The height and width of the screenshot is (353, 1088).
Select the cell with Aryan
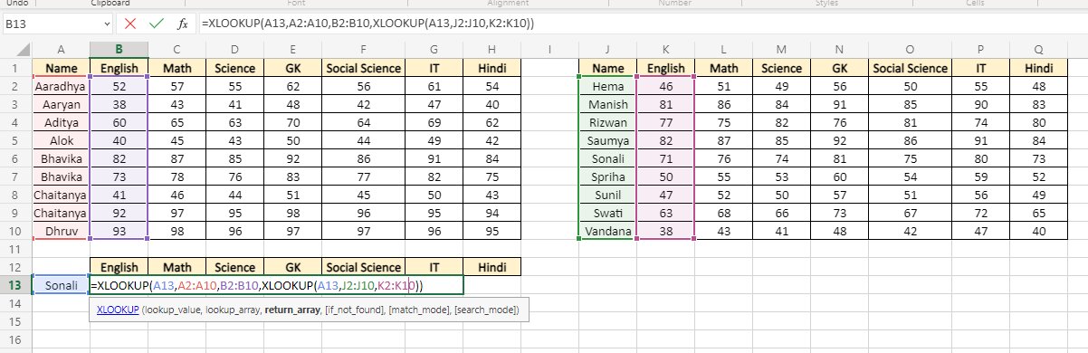61,104
